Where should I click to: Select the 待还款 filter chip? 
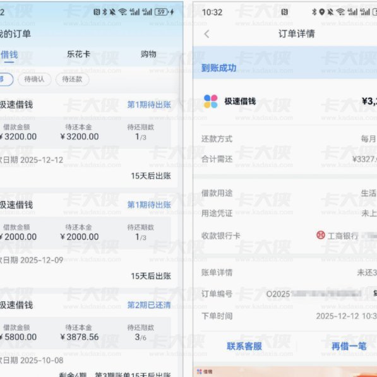(x=73, y=79)
